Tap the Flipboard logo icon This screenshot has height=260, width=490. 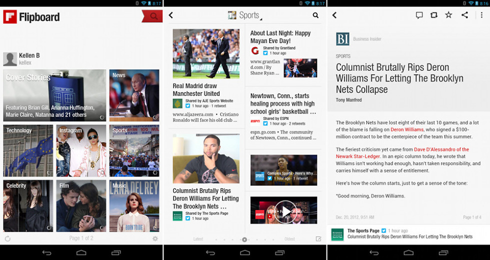click(x=10, y=16)
